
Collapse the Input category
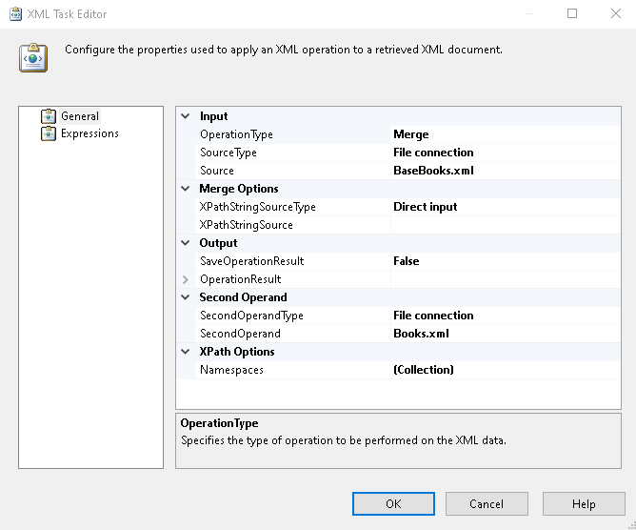pyautogui.click(x=187, y=116)
